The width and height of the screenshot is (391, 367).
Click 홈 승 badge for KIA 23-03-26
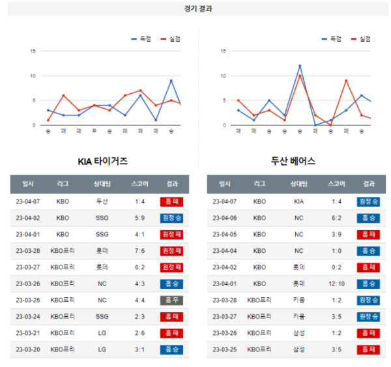pos(171,284)
